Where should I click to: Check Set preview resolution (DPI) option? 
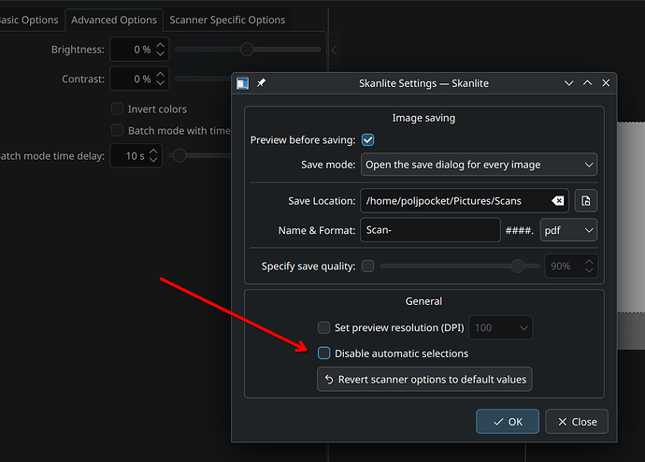click(x=324, y=327)
